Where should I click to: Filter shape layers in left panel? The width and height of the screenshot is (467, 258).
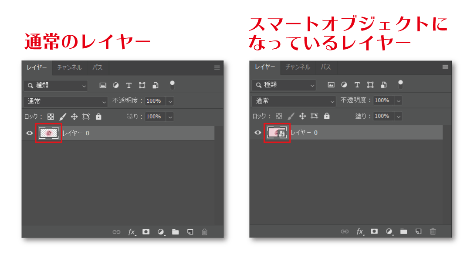(x=142, y=85)
